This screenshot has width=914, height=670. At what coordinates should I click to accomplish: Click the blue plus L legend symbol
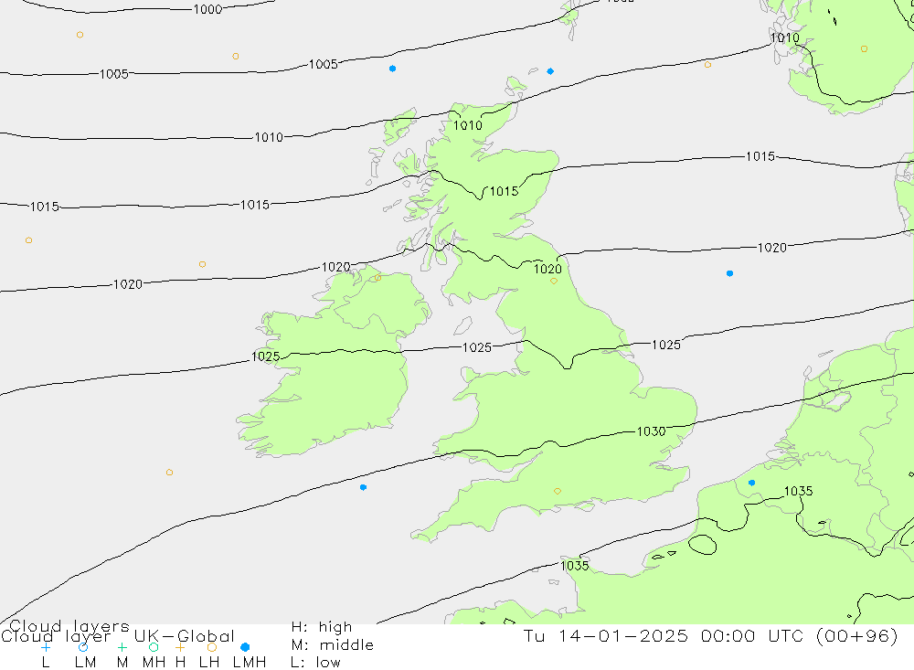(46, 647)
